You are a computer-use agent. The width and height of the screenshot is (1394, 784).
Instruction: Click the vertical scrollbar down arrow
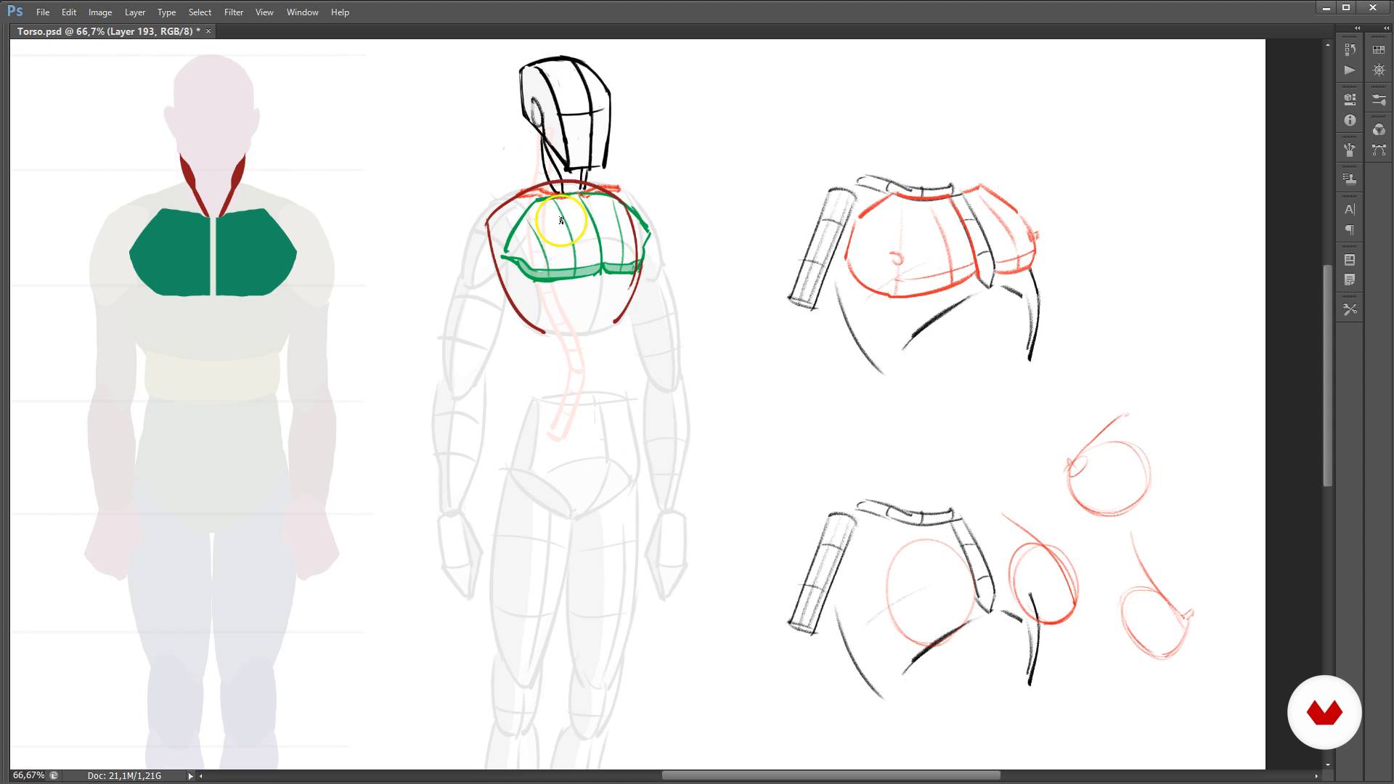[x=1327, y=764]
